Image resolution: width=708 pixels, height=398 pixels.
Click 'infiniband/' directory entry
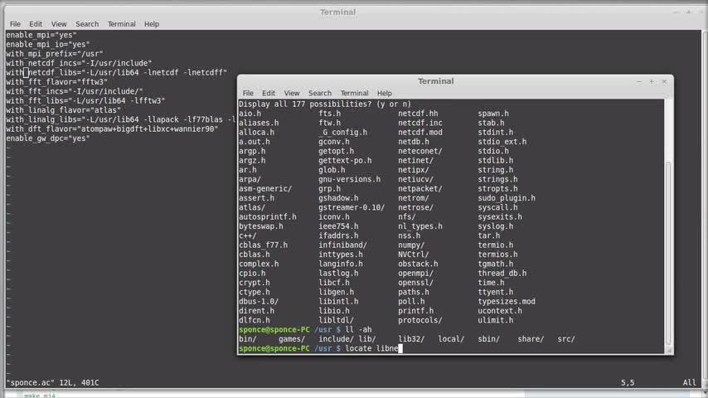click(342, 245)
